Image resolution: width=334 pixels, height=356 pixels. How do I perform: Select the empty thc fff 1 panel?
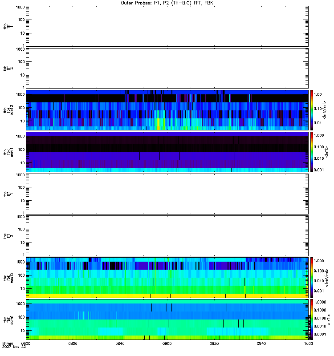point(167,194)
